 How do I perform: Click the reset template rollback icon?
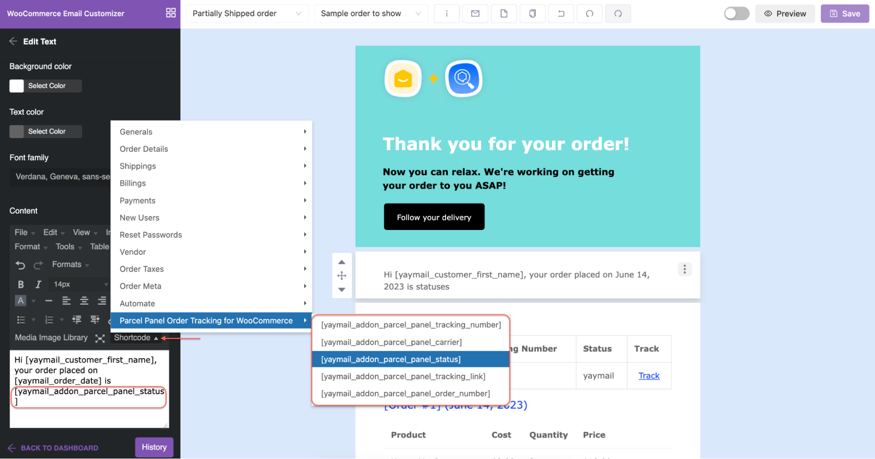[561, 14]
